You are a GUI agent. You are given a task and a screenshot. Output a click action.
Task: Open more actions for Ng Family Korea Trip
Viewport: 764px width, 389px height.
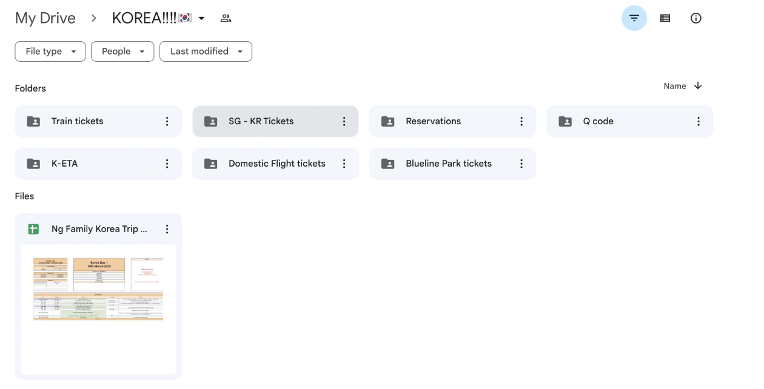click(x=167, y=229)
